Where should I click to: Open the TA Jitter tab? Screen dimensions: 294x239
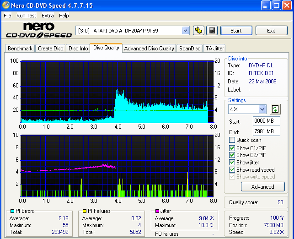tap(215, 49)
